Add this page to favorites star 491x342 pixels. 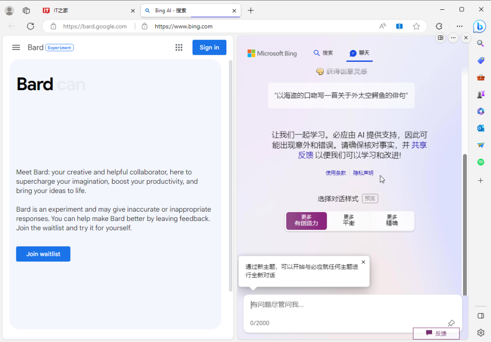click(x=416, y=26)
